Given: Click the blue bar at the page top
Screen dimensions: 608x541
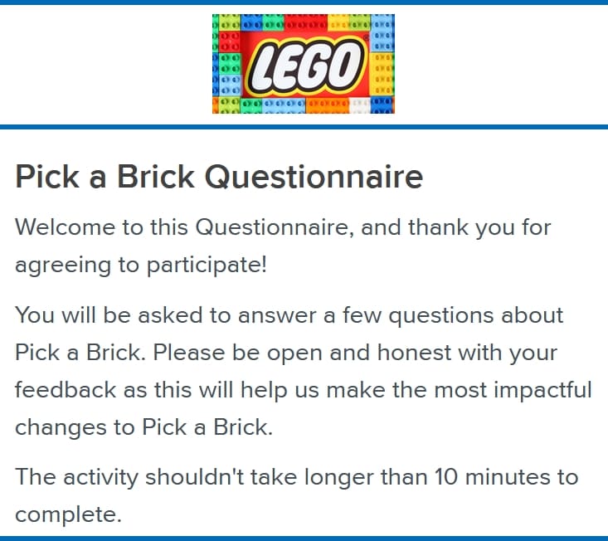Looking at the screenshot, I should click(x=304, y=2).
